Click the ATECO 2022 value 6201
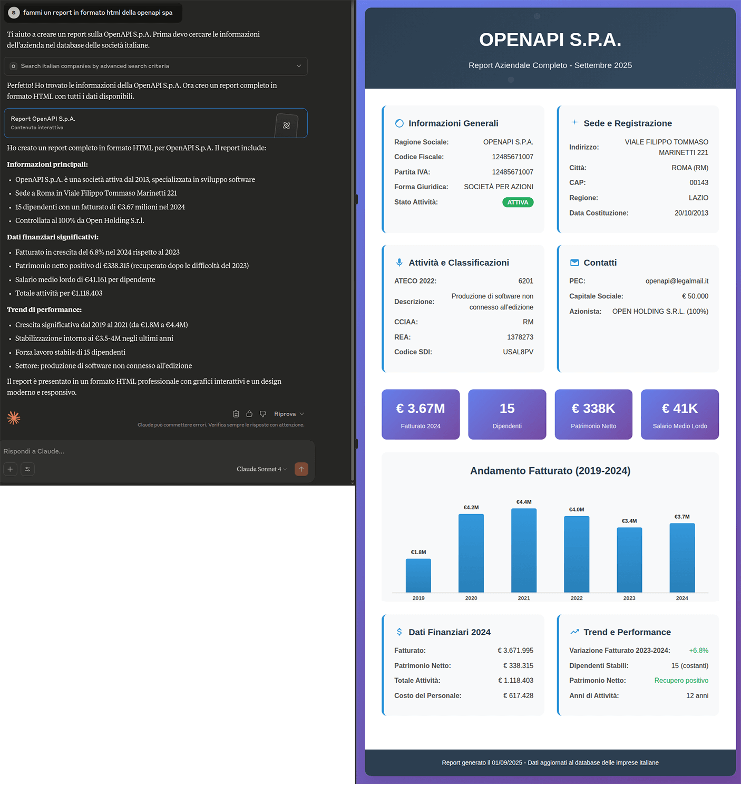741x804 pixels. (x=525, y=281)
